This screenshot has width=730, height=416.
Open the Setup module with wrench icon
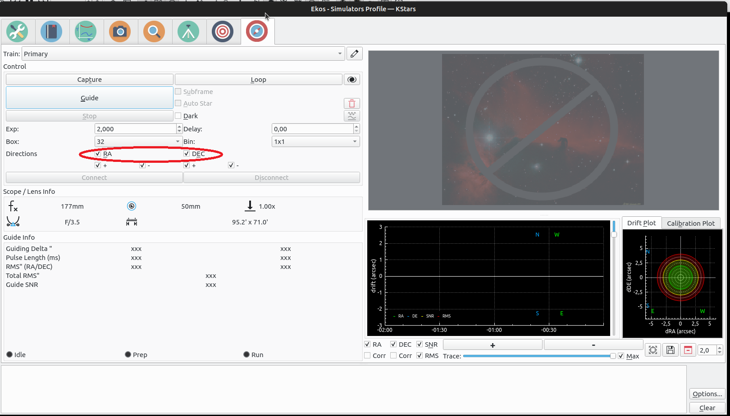(17, 31)
